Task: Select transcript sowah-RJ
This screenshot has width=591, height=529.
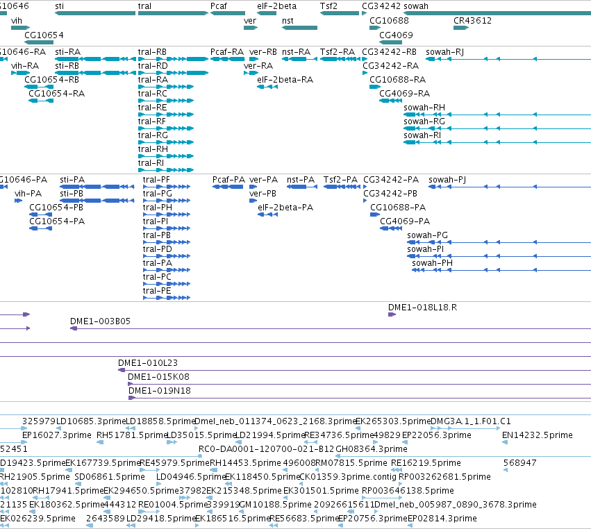Action: [x=508, y=59]
